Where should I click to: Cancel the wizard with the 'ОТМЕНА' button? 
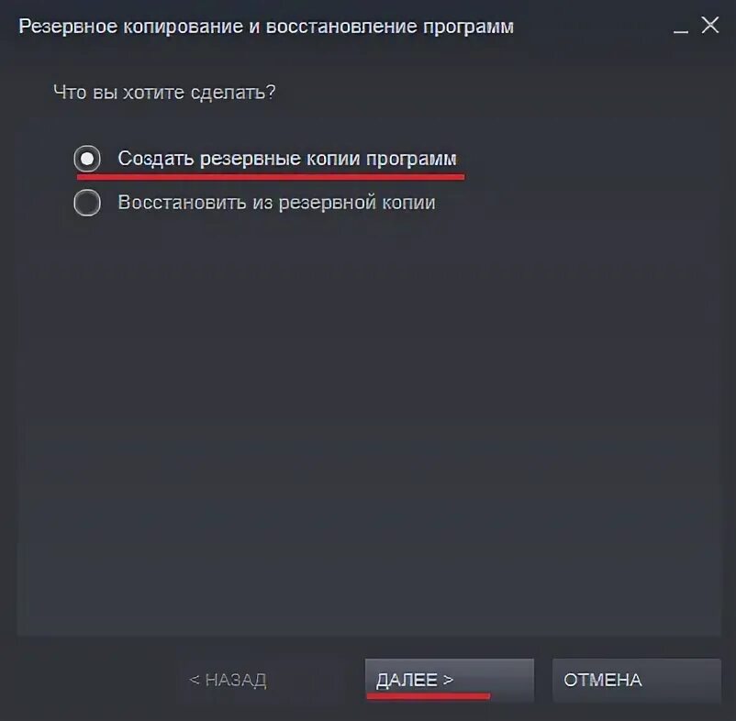pos(636,680)
